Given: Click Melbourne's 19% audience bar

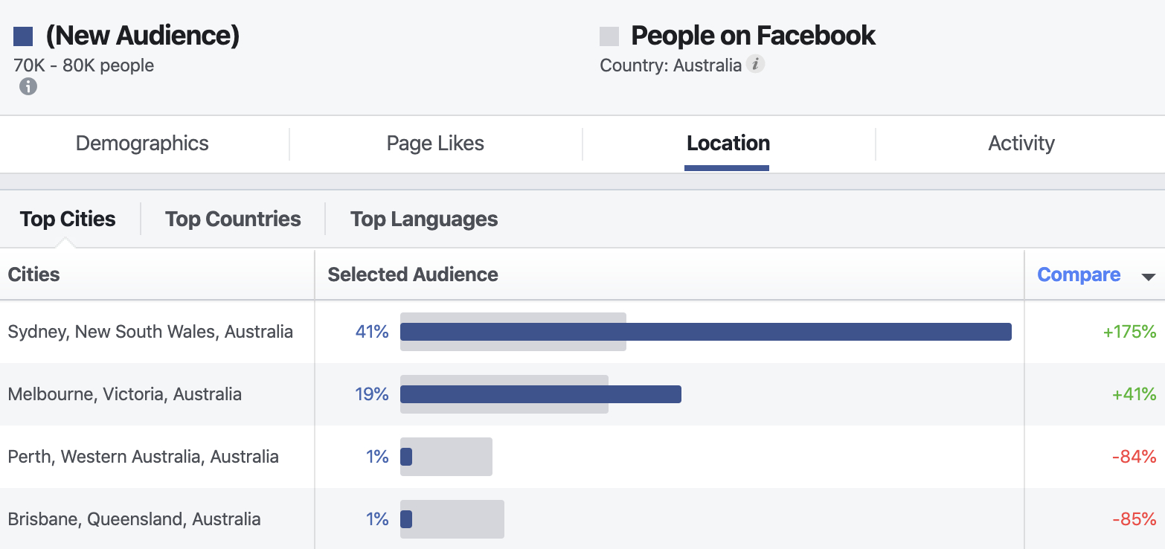Looking at the screenshot, I should 541,394.
